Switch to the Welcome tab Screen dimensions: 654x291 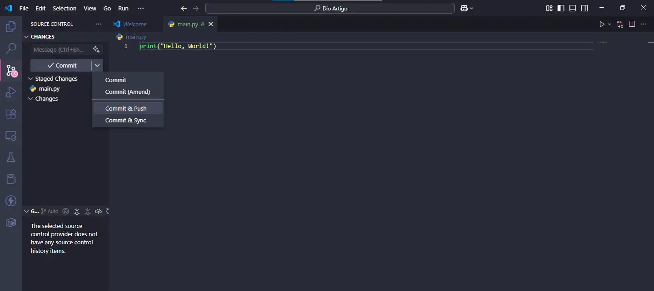coord(135,24)
